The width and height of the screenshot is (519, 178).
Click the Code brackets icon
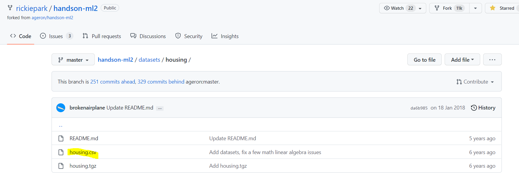(x=13, y=36)
